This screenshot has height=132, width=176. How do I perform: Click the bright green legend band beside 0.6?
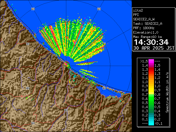(151, 98)
